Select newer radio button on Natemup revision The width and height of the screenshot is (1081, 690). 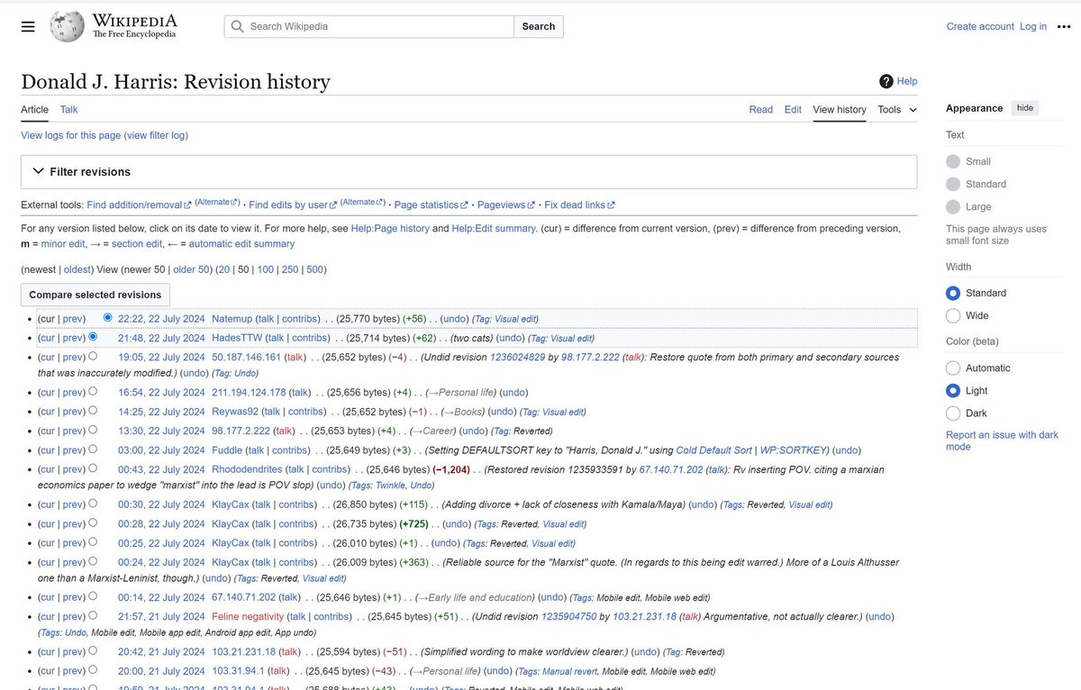pos(108,318)
